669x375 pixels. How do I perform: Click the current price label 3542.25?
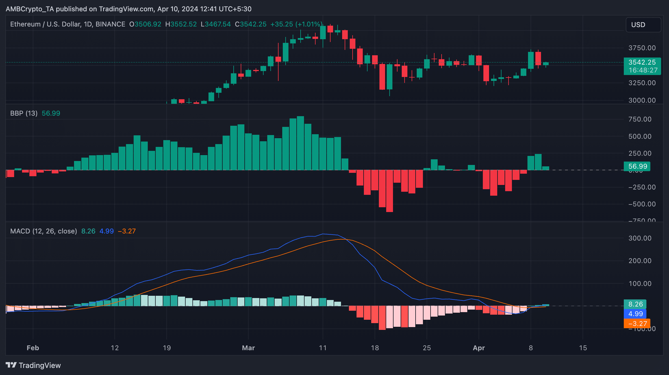[x=642, y=62]
